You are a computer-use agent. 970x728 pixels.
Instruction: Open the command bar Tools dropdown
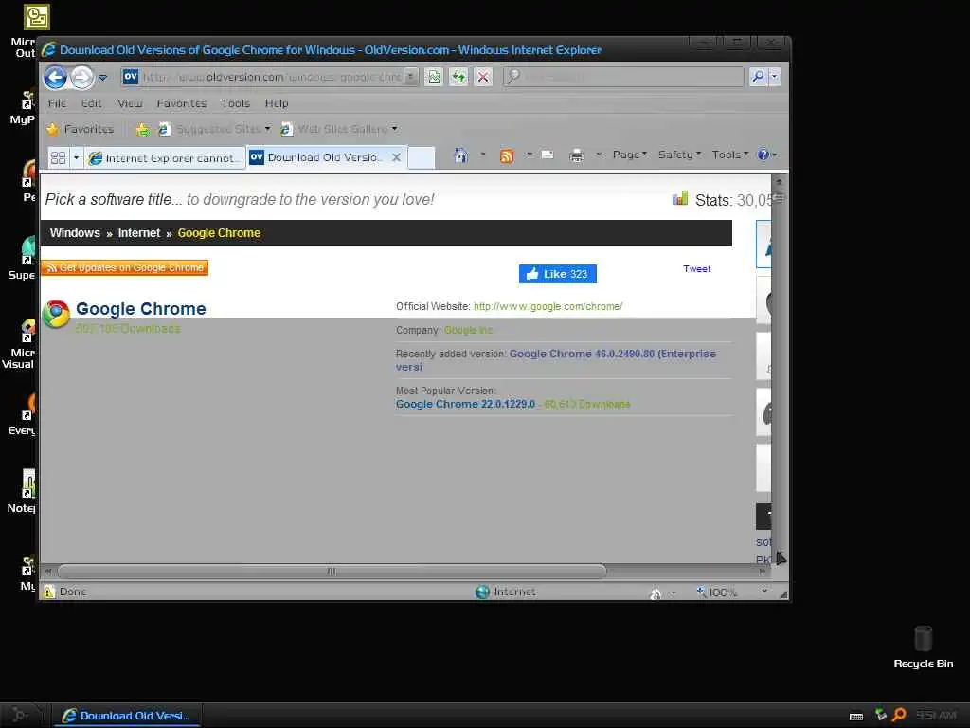(730, 155)
